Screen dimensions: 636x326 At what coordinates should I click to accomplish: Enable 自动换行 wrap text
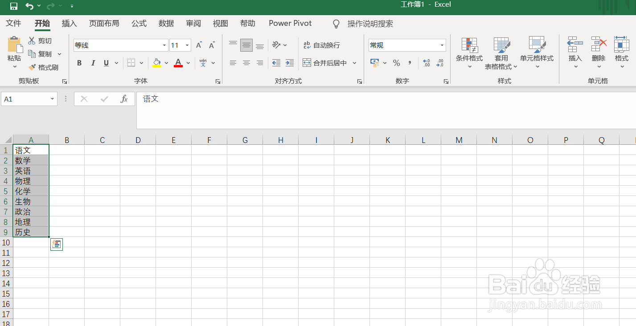(x=322, y=45)
